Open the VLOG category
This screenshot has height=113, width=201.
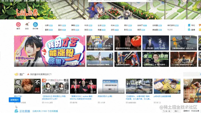click(170, 30)
